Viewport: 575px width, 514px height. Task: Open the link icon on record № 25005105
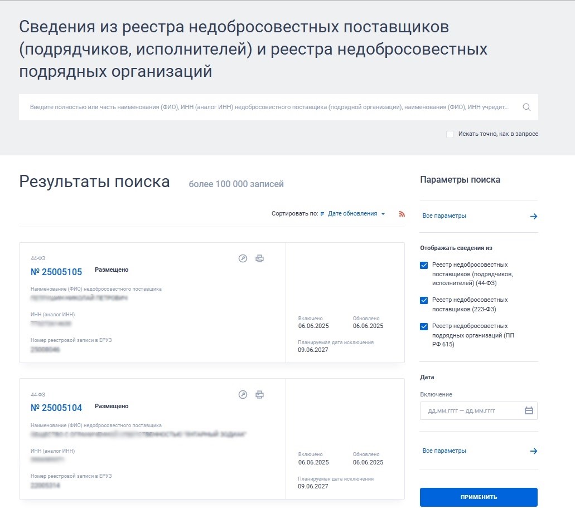[243, 258]
